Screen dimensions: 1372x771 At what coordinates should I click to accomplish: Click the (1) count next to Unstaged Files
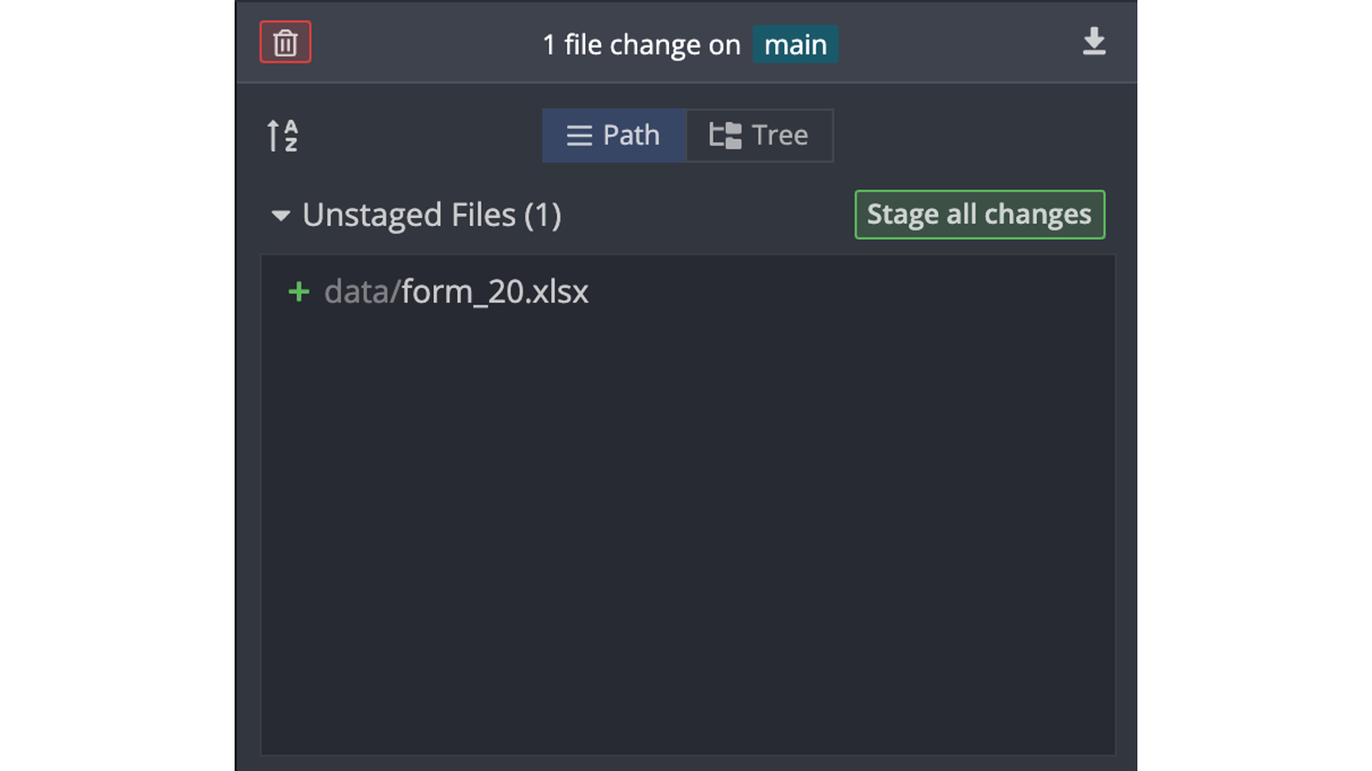(542, 215)
